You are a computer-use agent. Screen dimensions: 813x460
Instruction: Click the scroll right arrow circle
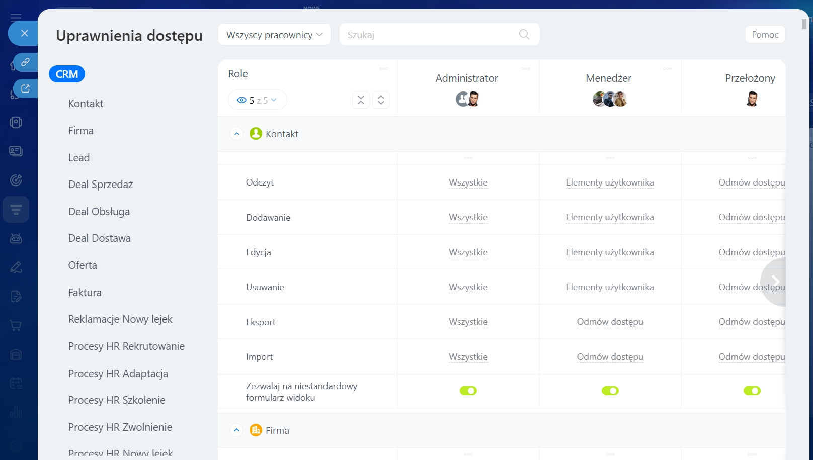point(774,282)
